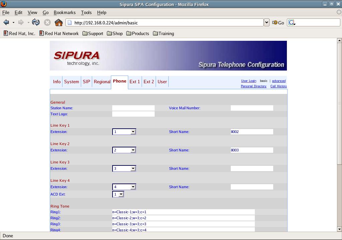Click the Home icon in toolbar

[58, 22]
